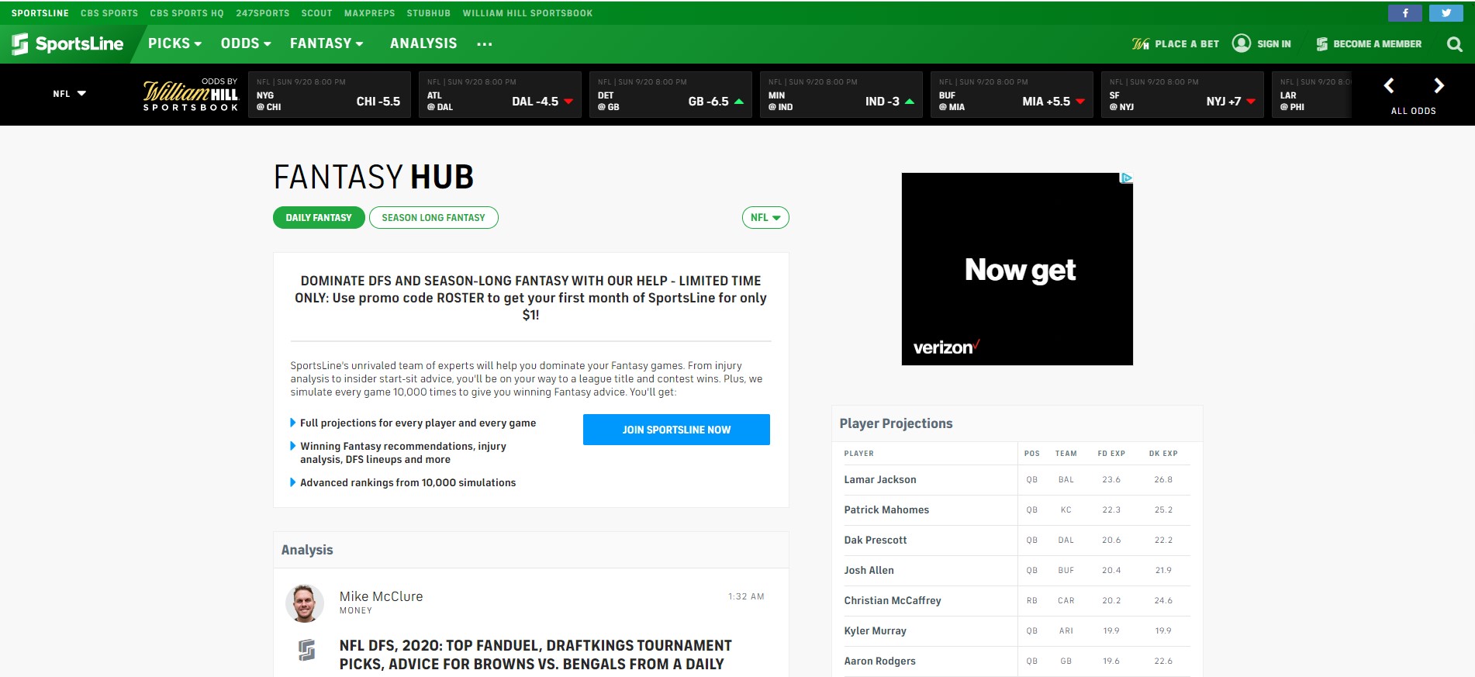The height and width of the screenshot is (677, 1475).
Task: Click All Odds link
Action: pos(1413,111)
